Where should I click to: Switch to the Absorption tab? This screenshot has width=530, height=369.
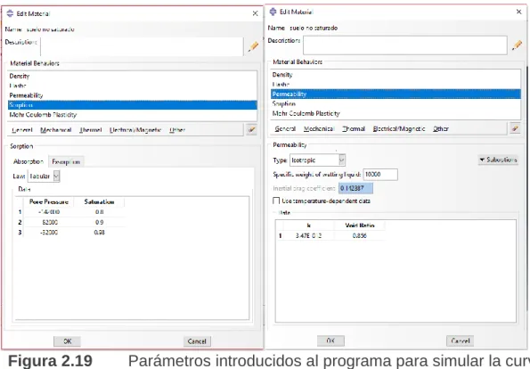pos(29,161)
